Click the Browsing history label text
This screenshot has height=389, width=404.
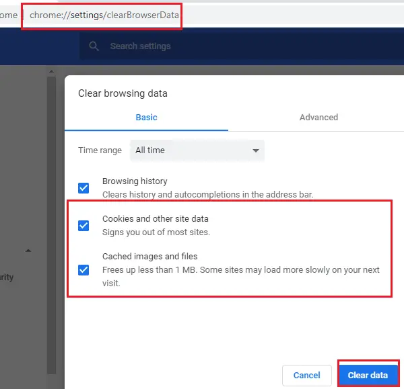pos(135,181)
